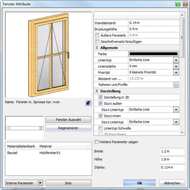Enable Geschoßversatz hinzufügen checkbox
Image resolution: width=190 pixels, height=190 pixels.
(x=97, y=42)
